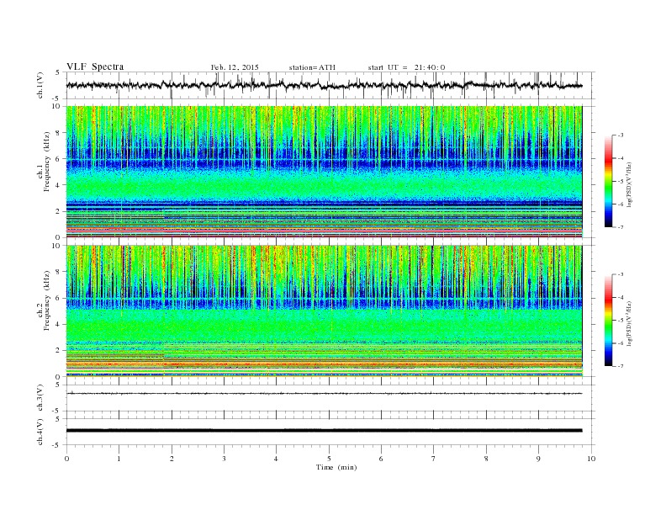Click the 'ch.3(V)' axis label
Screen dimensions: 666x515
pyautogui.click(x=40, y=398)
